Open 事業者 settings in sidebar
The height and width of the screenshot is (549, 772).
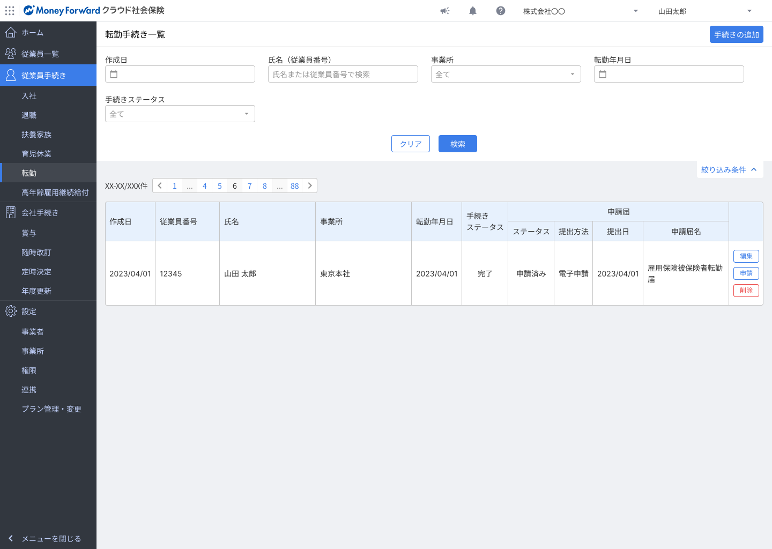(x=48, y=332)
